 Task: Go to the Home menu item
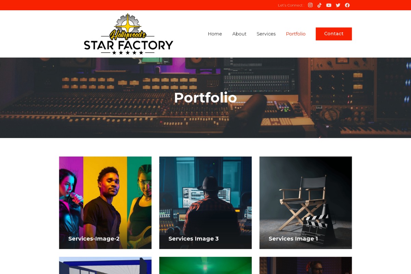[215, 34]
